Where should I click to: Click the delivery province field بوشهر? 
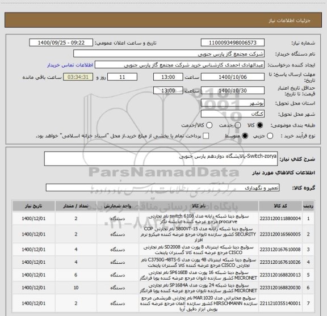tap(233, 103)
